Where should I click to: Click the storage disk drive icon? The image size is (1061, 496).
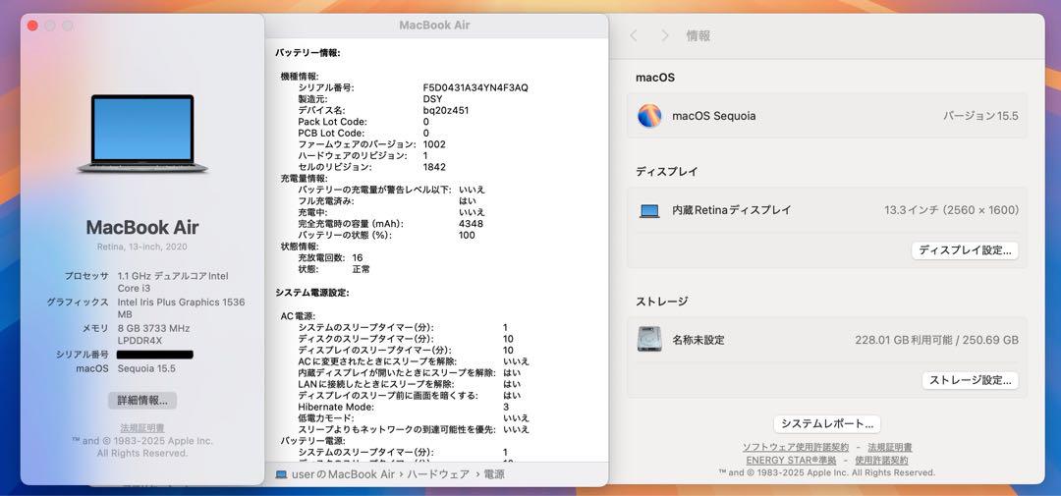tap(649, 339)
